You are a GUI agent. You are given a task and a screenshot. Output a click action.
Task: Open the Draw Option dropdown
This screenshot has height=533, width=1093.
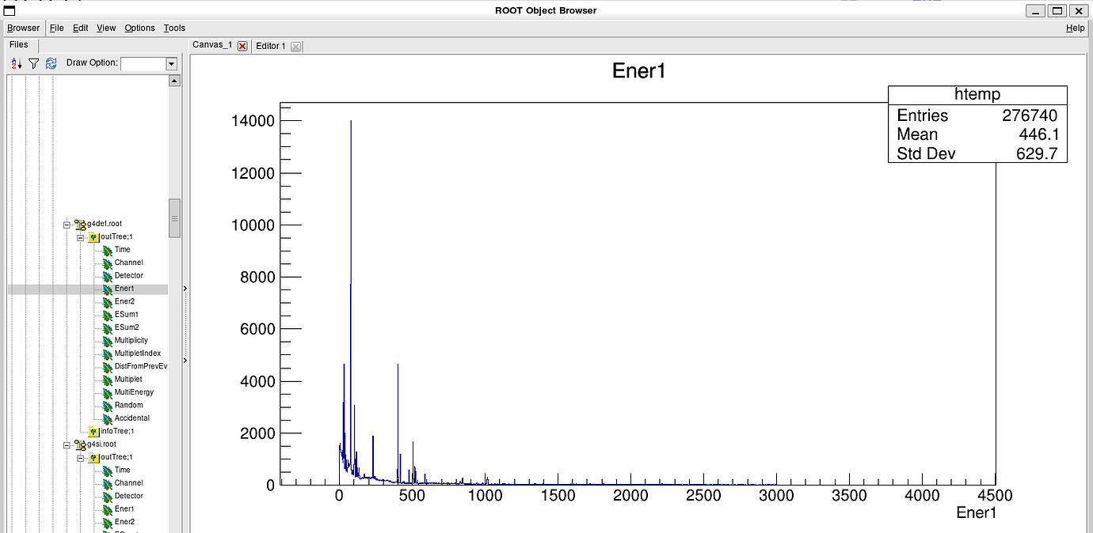(171, 64)
